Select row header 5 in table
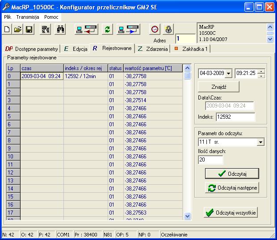The height and width of the screenshot is (240, 277). click(x=13, y=116)
